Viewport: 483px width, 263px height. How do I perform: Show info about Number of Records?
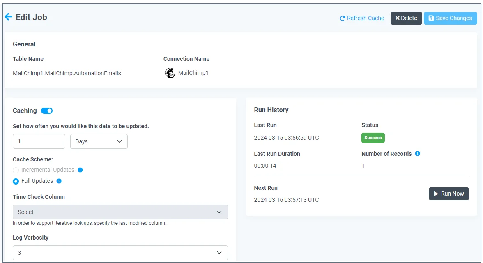(417, 154)
